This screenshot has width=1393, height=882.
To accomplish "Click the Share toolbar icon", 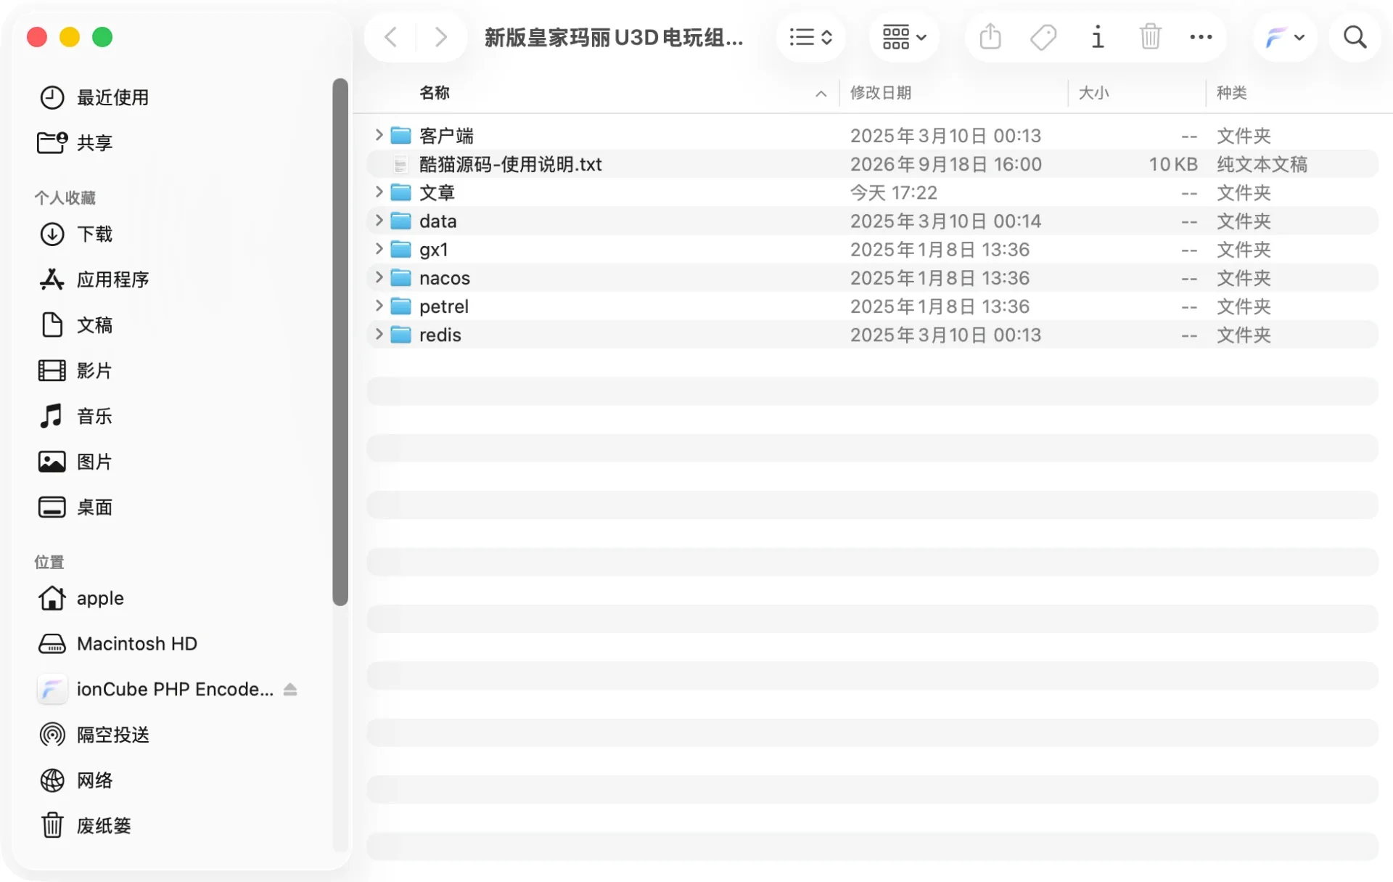I will click(x=990, y=37).
